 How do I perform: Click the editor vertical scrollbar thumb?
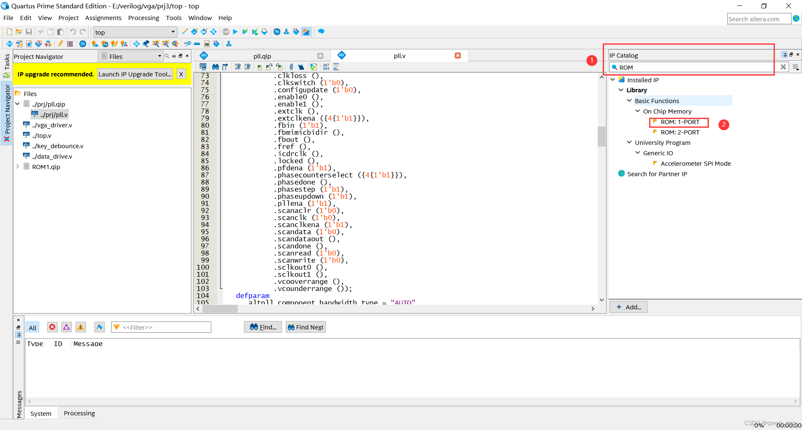click(601, 136)
